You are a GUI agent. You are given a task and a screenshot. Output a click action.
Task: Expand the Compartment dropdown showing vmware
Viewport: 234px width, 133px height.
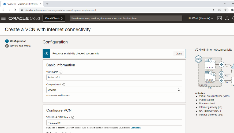[x=114, y=90]
